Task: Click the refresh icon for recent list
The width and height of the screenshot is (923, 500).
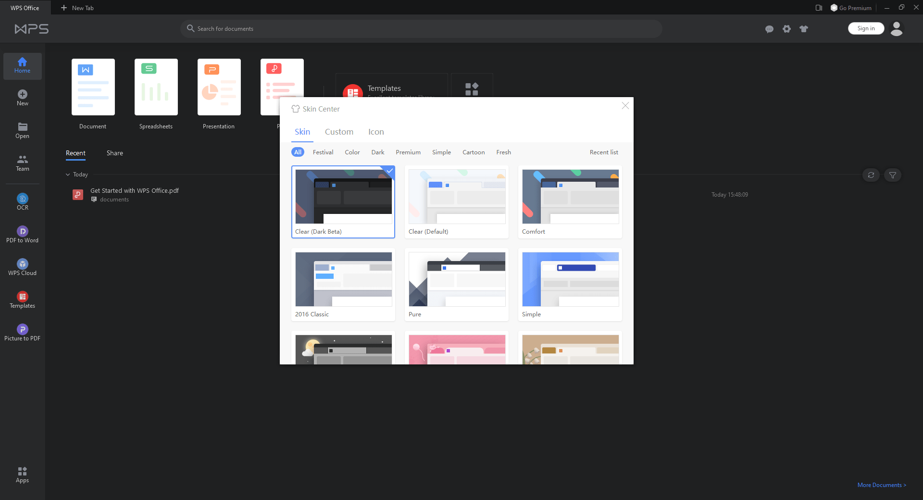Action: click(871, 175)
